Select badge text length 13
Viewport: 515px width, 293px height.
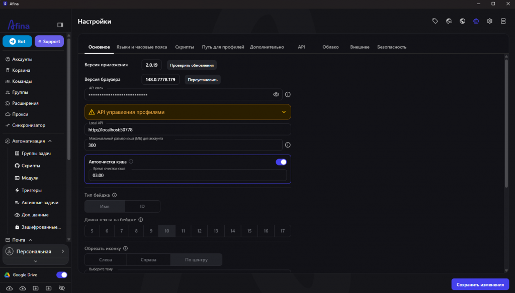click(x=216, y=231)
